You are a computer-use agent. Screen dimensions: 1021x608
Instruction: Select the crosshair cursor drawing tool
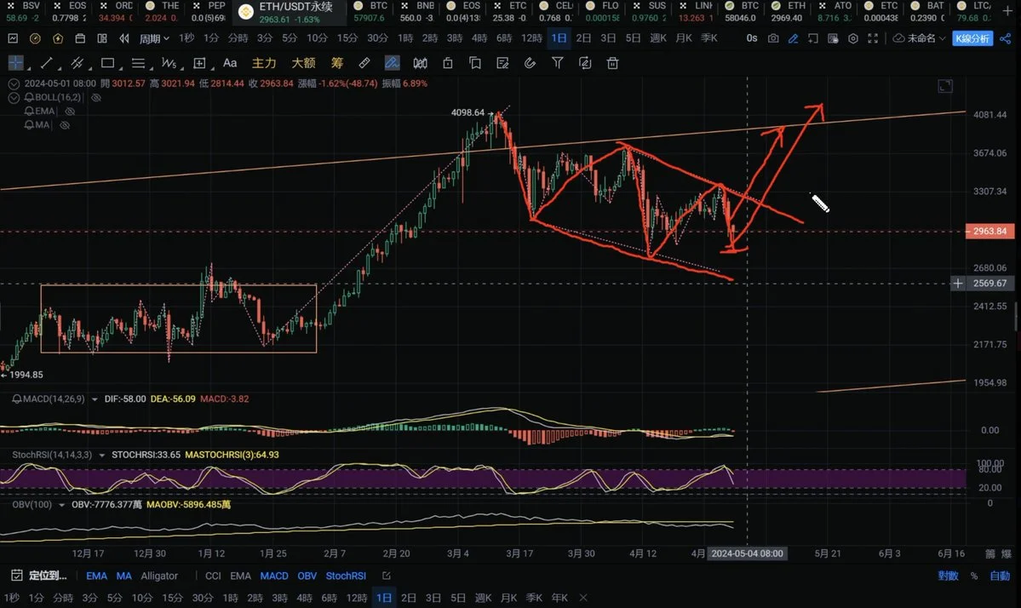15,63
